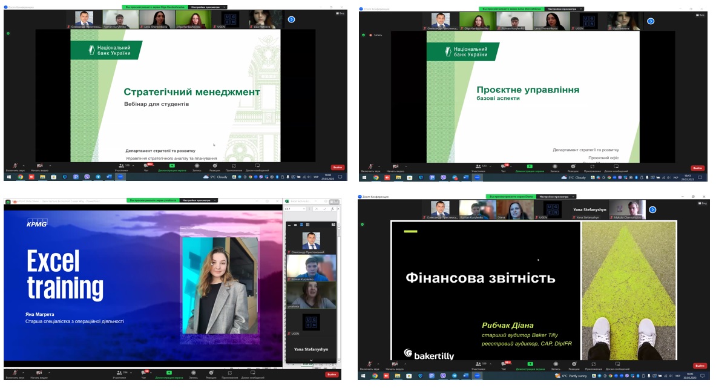Start video in Фінансова звітність window
Screen dimensions: 716x391
coord(395,366)
